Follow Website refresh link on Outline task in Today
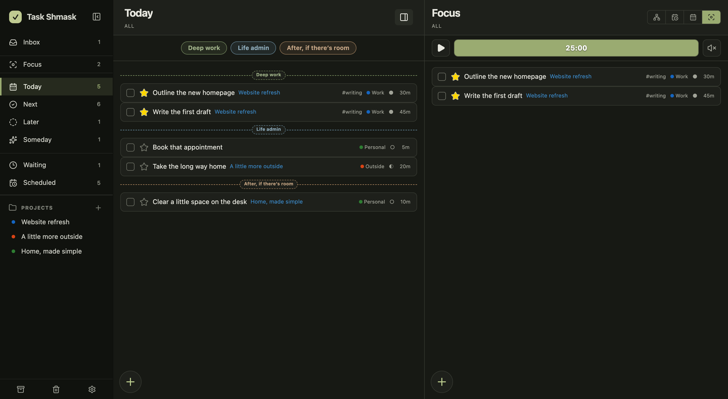728x399 pixels. tap(259, 93)
